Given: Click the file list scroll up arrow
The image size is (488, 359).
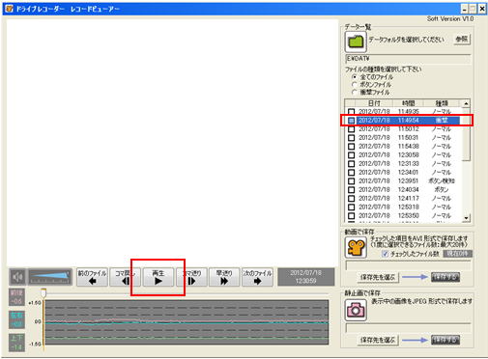Looking at the screenshot, I should point(466,103).
